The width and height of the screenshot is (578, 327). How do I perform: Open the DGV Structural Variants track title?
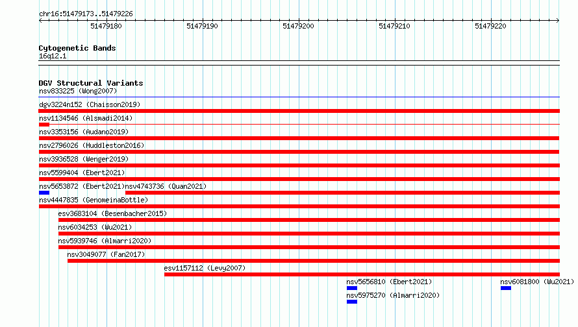(91, 83)
